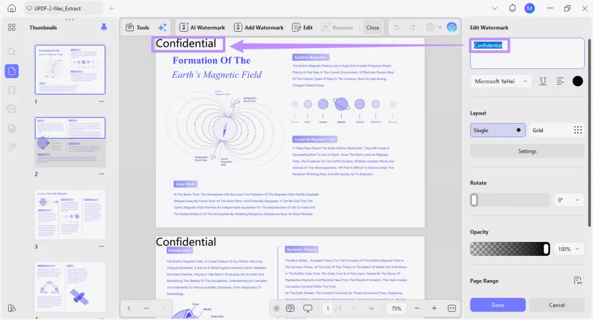This screenshot has height=320, width=593.
Task: Click the current page number field
Action: (x=328, y=308)
